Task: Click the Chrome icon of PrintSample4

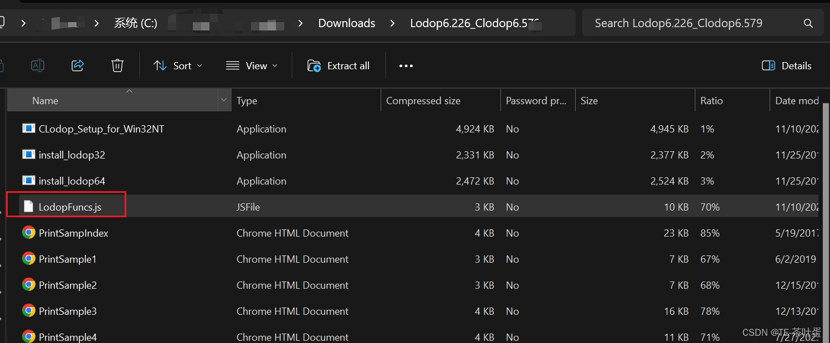Action: [x=29, y=337]
